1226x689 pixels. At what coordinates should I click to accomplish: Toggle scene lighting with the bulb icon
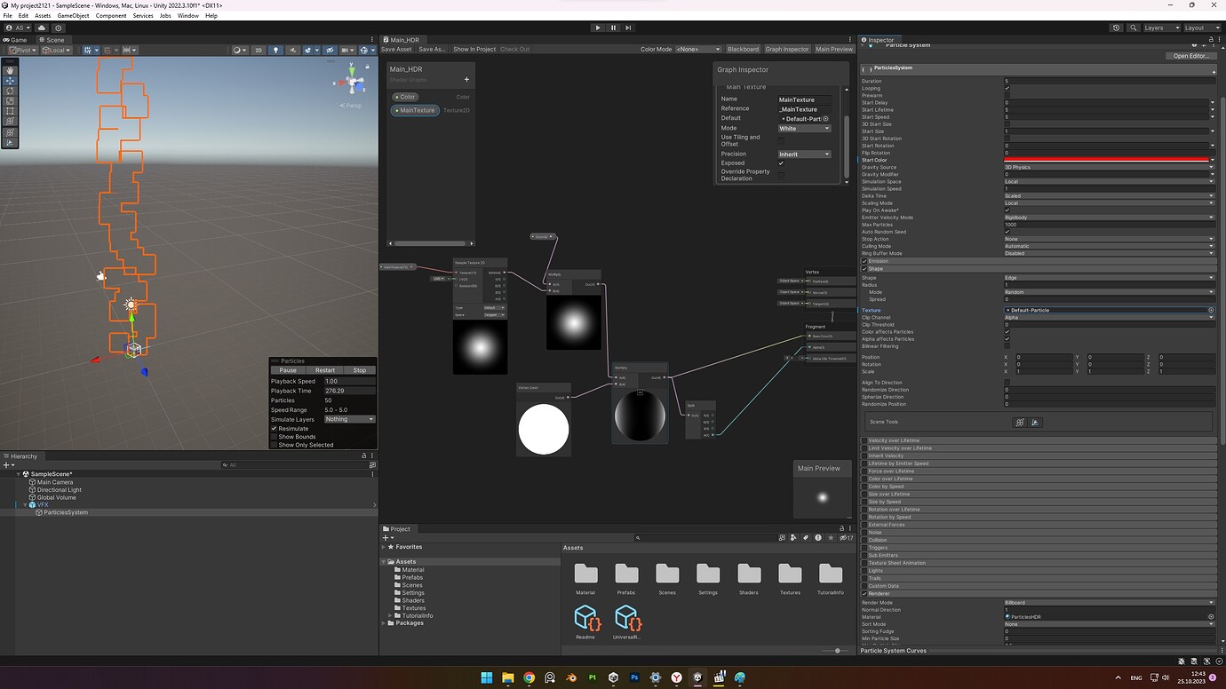coord(275,50)
